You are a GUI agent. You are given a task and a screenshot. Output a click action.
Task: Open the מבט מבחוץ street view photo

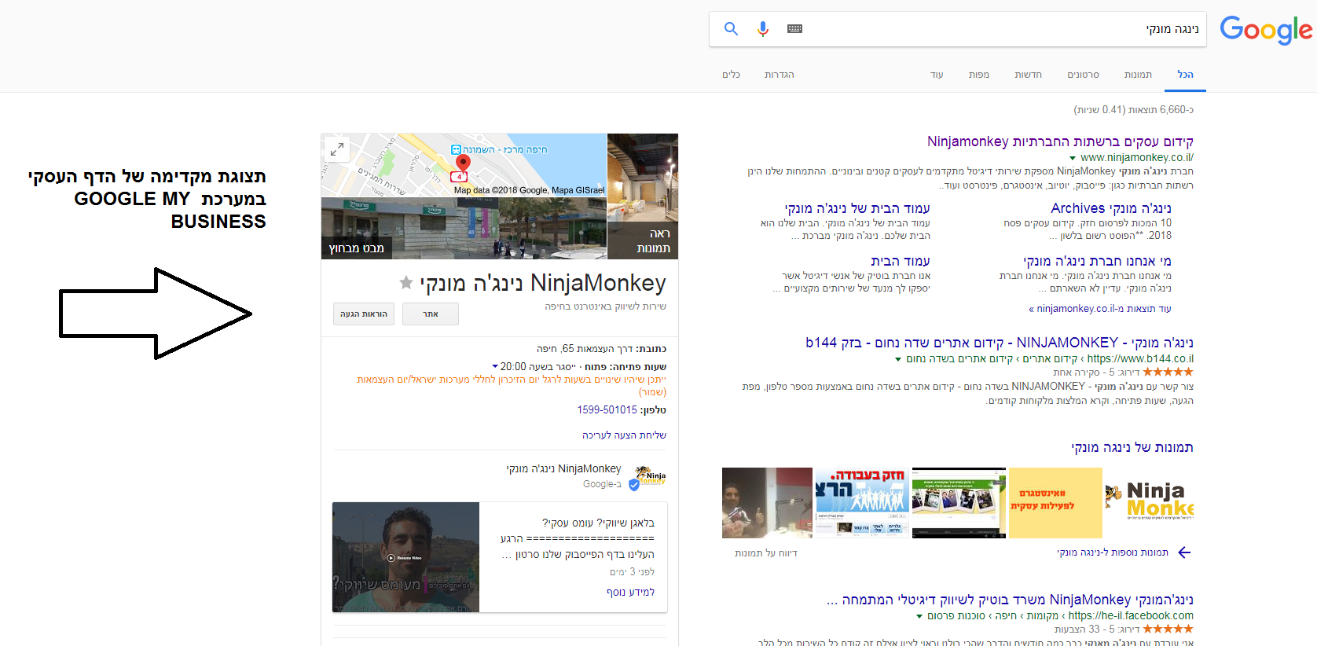(x=464, y=228)
